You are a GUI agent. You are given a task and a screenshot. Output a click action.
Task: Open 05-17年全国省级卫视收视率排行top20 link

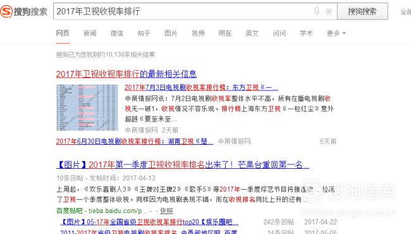[x=149, y=222]
